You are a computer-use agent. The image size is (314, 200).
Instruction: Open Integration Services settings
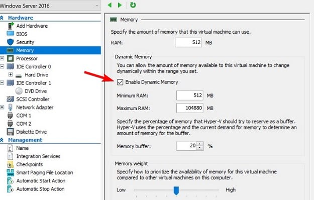[38, 156]
